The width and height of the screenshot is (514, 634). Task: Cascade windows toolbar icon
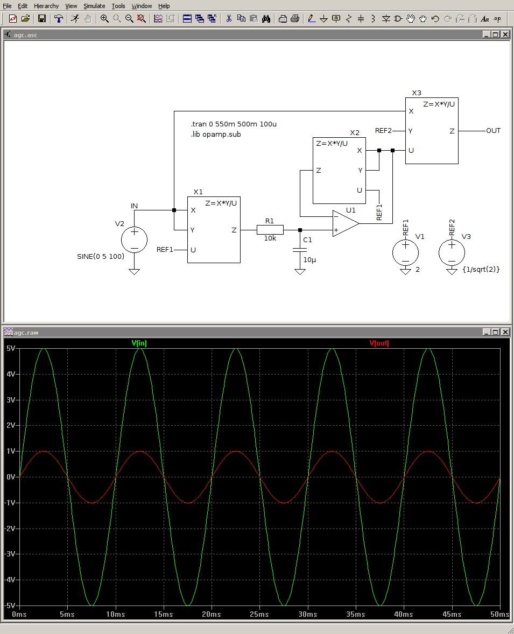(199, 19)
